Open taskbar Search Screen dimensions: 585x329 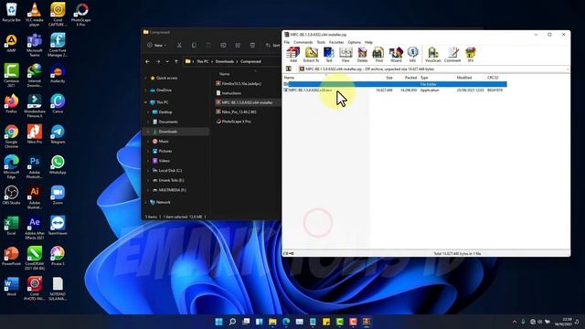(x=232, y=322)
